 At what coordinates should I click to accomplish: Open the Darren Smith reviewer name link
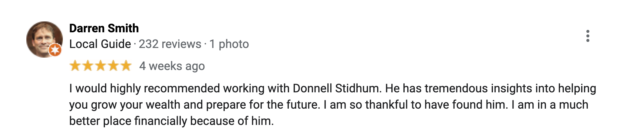point(104,28)
